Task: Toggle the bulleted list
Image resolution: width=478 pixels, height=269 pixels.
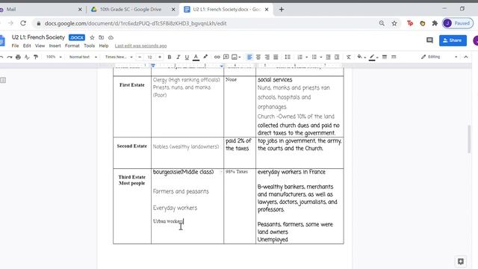Action: coord(314,57)
